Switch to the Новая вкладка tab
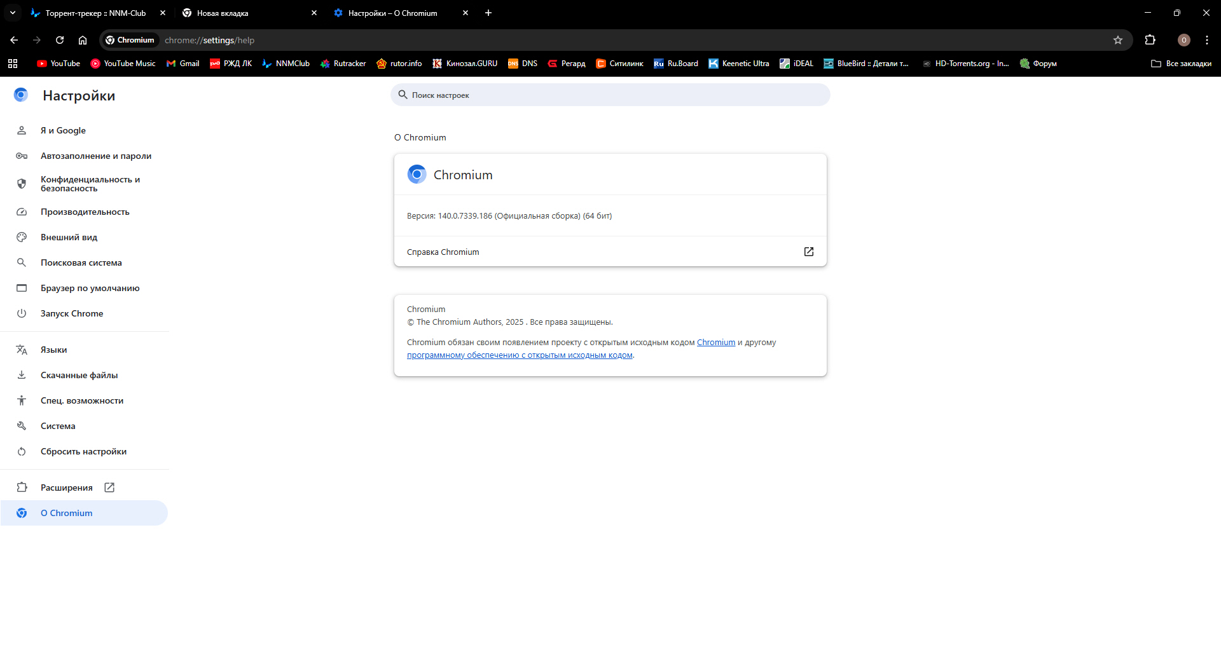The image size is (1221, 661). (223, 13)
